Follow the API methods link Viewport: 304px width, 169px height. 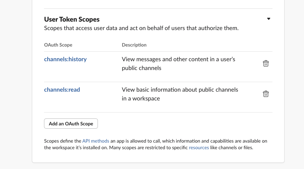coord(96,141)
